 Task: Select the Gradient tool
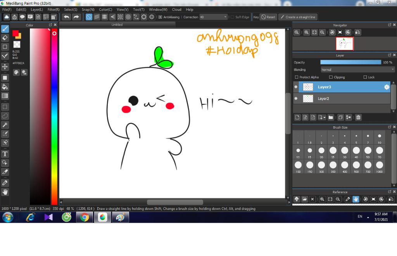click(x=5, y=96)
